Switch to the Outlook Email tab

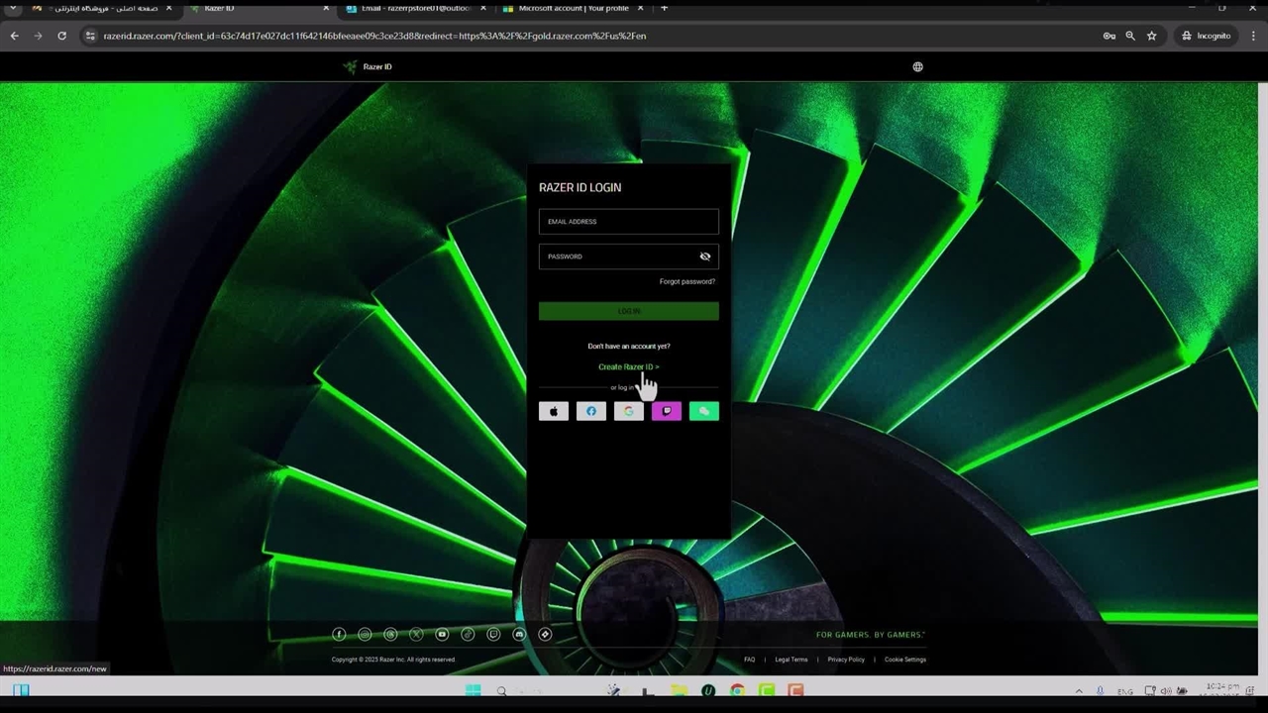414,9
